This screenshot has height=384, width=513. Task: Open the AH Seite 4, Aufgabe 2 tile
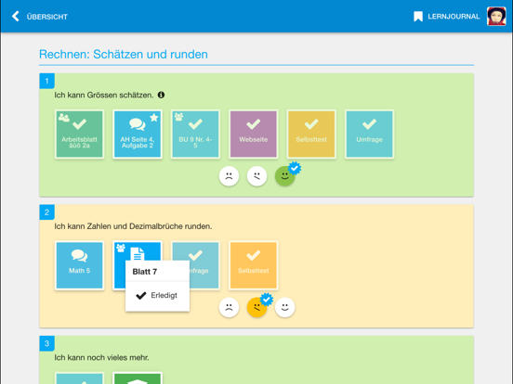(138, 134)
